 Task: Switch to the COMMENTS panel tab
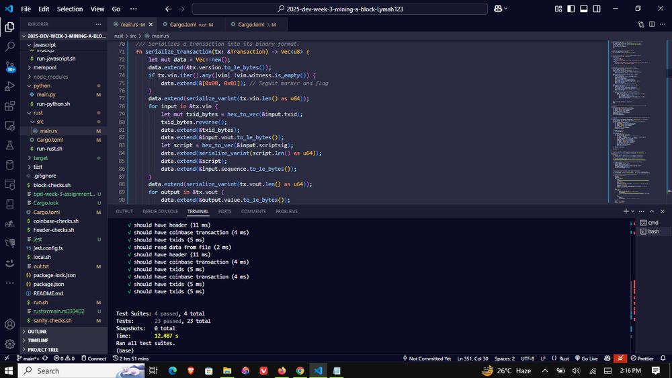253,211
